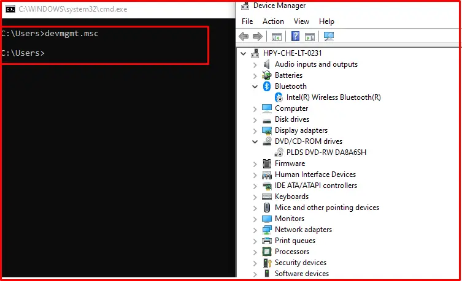Select the 'Display adapters' label
The height and width of the screenshot is (281, 462).
click(x=301, y=130)
